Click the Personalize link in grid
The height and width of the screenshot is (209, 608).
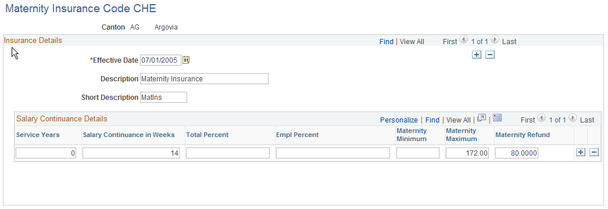(x=399, y=120)
